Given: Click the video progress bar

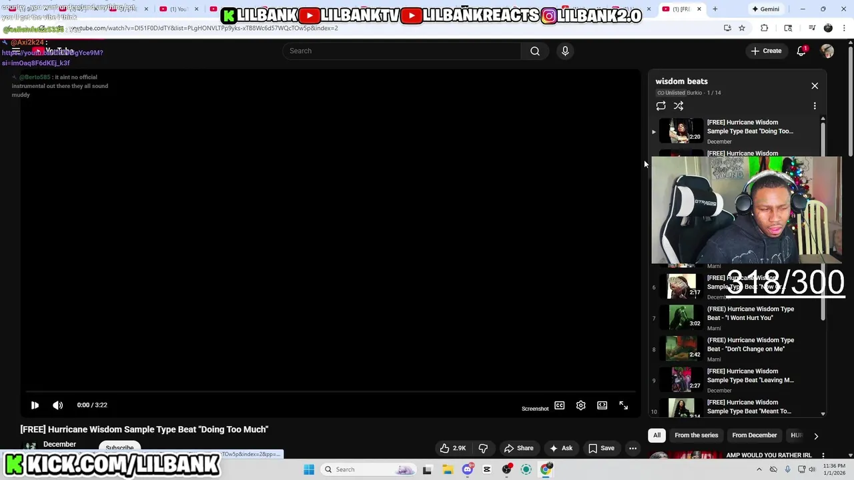Looking at the screenshot, I should pyautogui.click(x=330, y=392).
